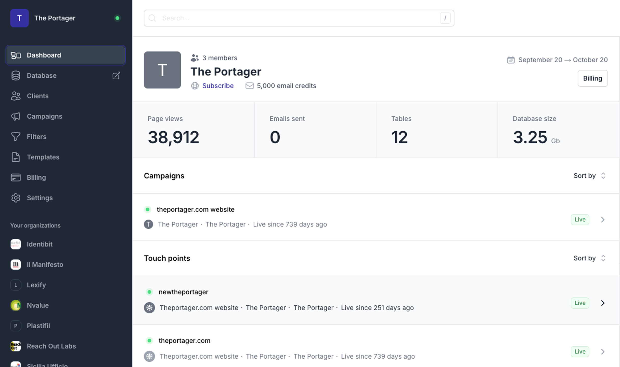Click the green status dot in sidebar header

117,18
